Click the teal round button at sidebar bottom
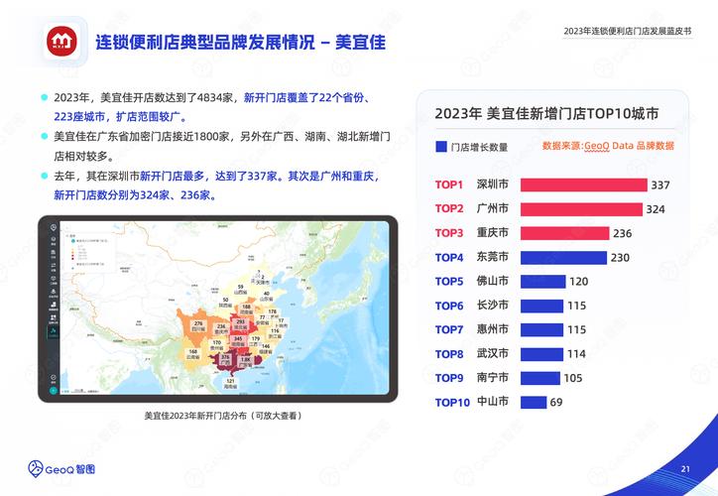This screenshot has height=496, width=718. tap(54, 391)
